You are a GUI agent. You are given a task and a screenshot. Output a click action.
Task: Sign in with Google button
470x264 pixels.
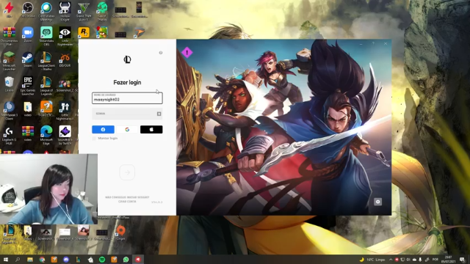tap(127, 129)
